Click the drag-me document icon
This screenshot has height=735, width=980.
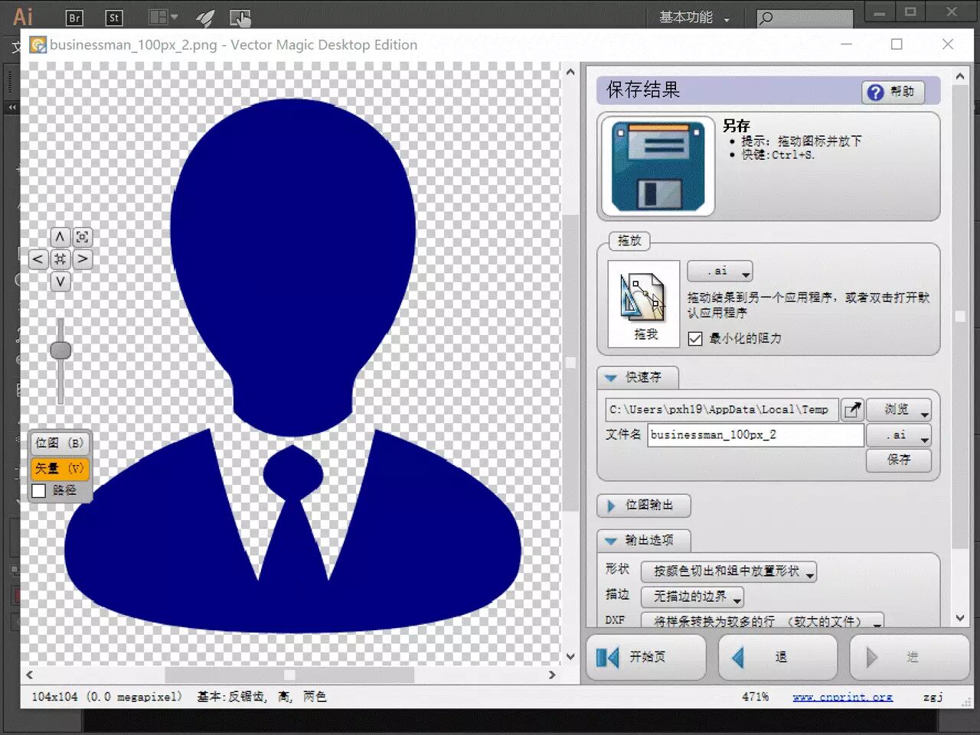(x=644, y=304)
